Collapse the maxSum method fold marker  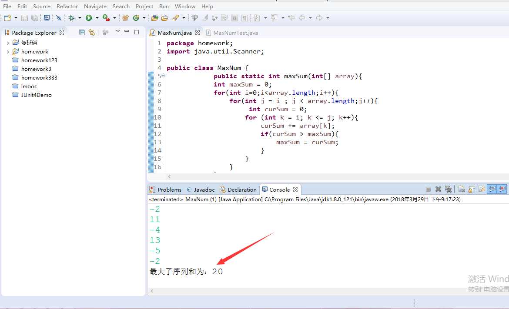pos(163,76)
